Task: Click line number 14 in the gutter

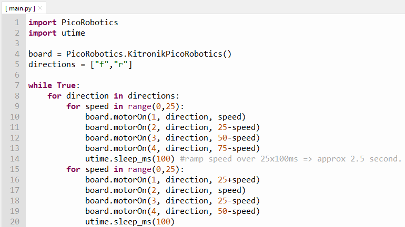Action: pos(15,159)
